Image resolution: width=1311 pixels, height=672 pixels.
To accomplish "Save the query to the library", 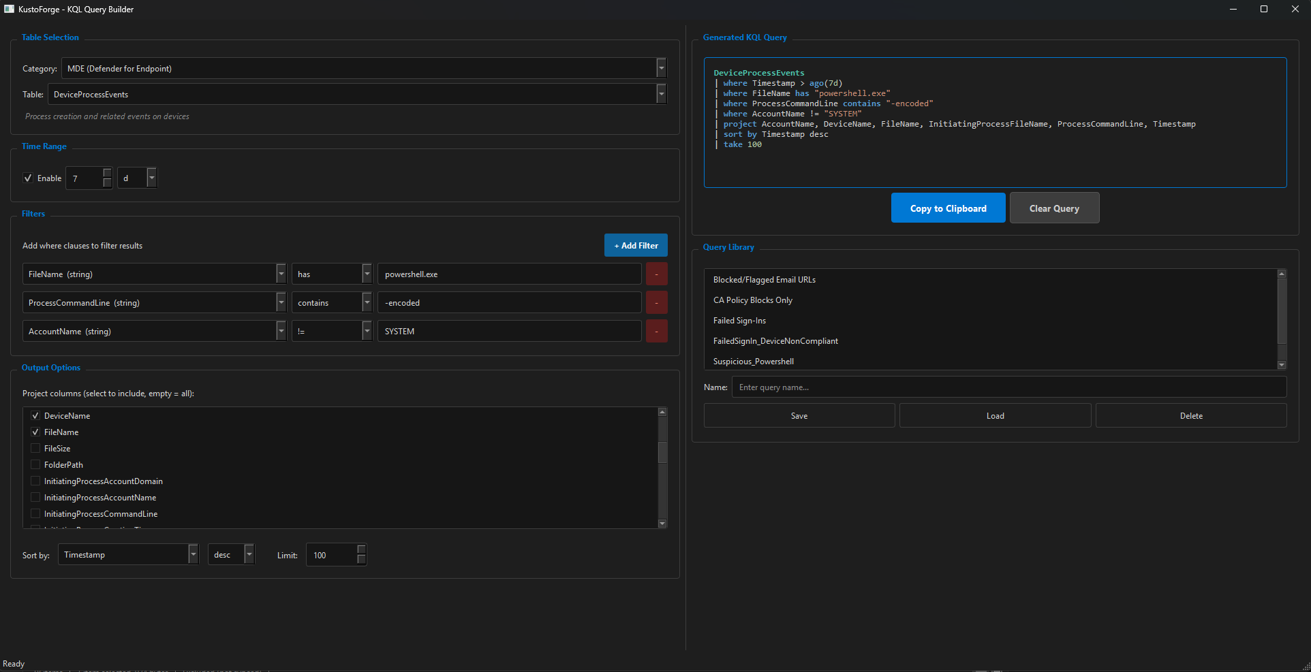I will (x=799, y=415).
